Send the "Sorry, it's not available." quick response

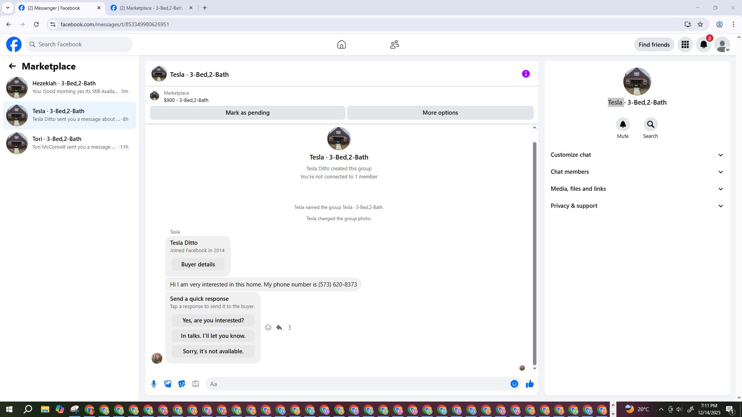213,351
